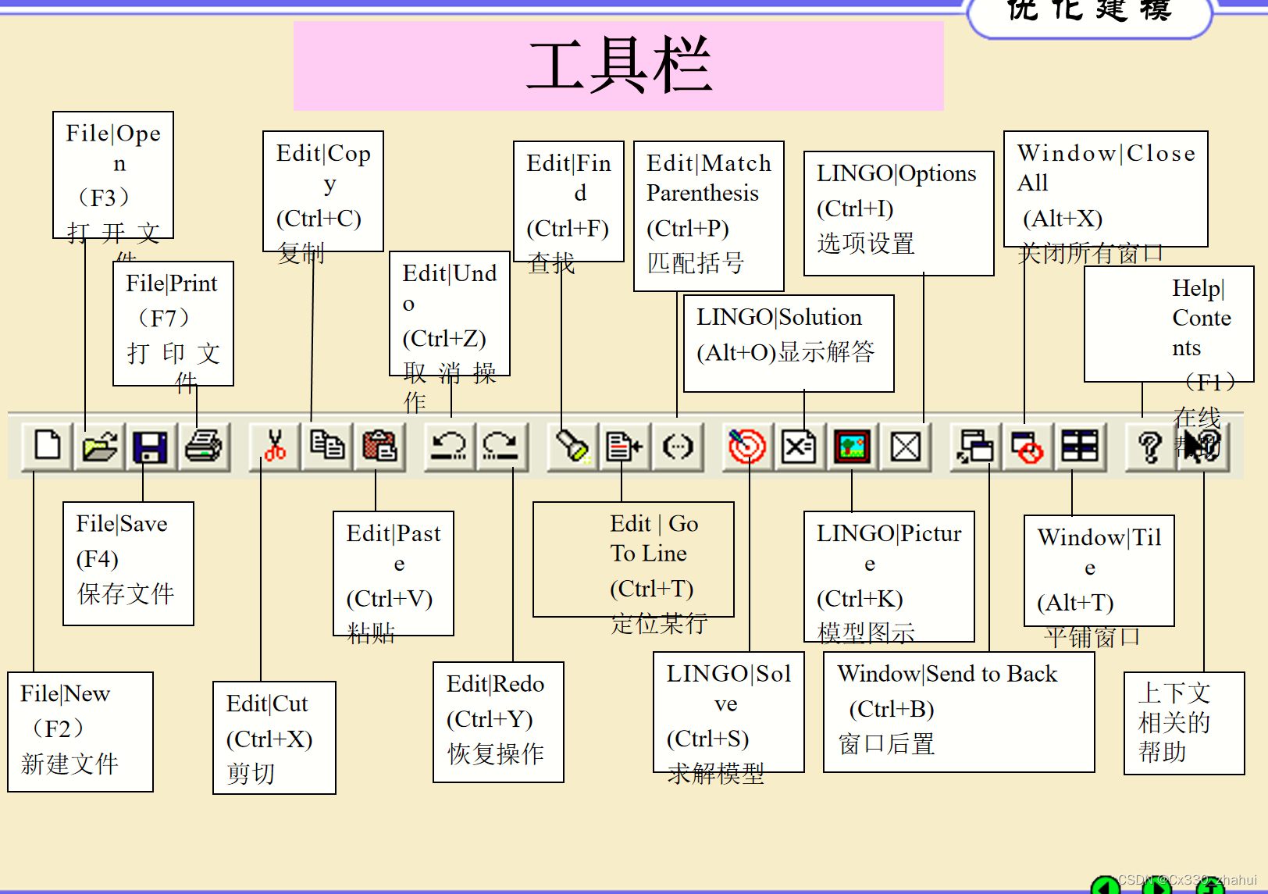Click the Edit|Paste (Ctrl+V) label box
The image size is (1268, 894).
click(394, 573)
